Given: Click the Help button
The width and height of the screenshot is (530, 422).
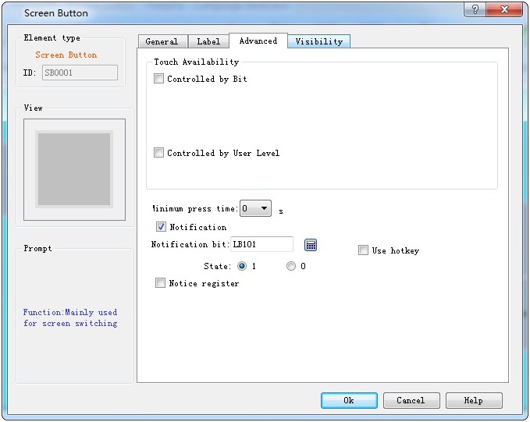Looking at the screenshot, I should 473,400.
